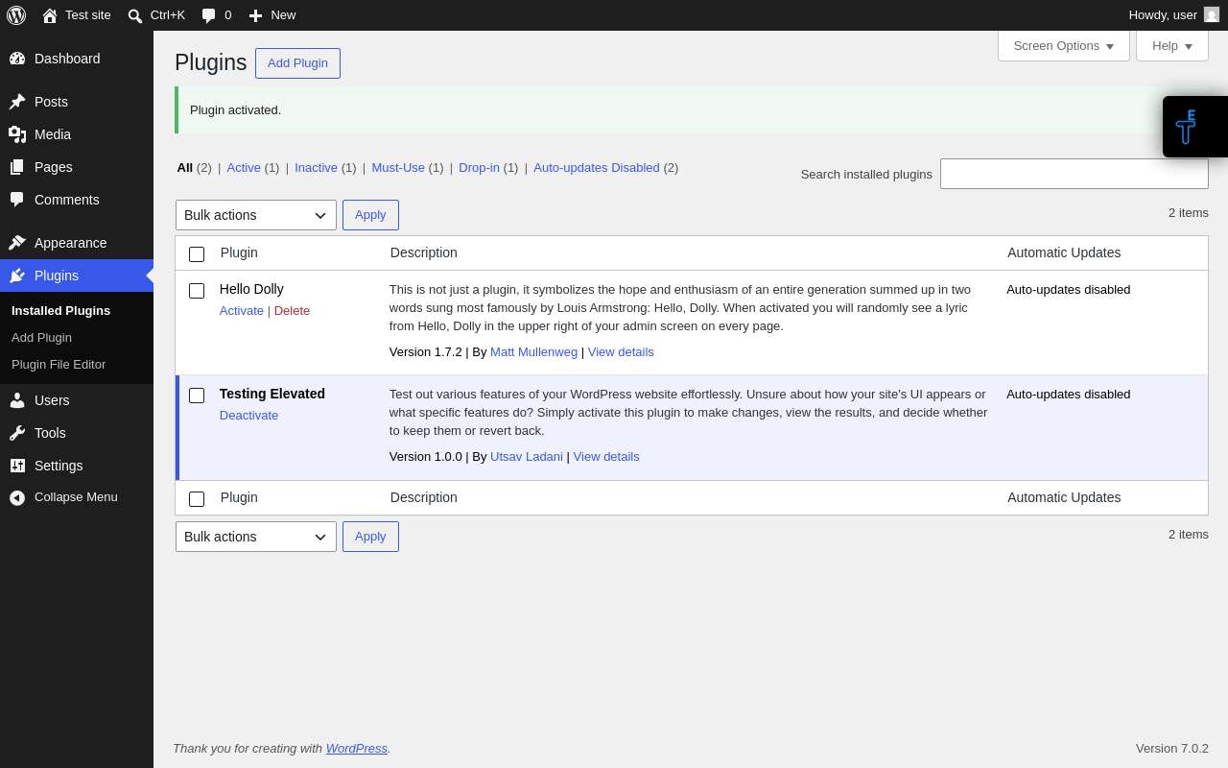Open the floating Testing Elevated widget

click(x=1195, y=127)
